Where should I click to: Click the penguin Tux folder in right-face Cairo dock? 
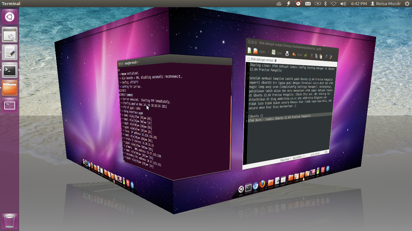click(302, 176)
